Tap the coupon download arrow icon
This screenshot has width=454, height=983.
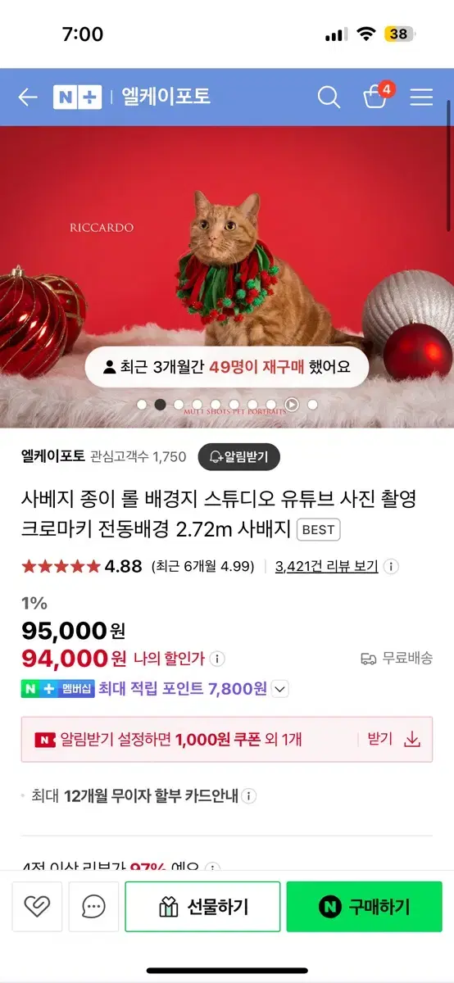point(412,740)
